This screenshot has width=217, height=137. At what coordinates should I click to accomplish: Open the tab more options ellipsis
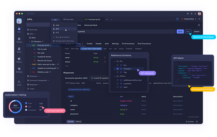pyautogui.click(x=111, y=20)
